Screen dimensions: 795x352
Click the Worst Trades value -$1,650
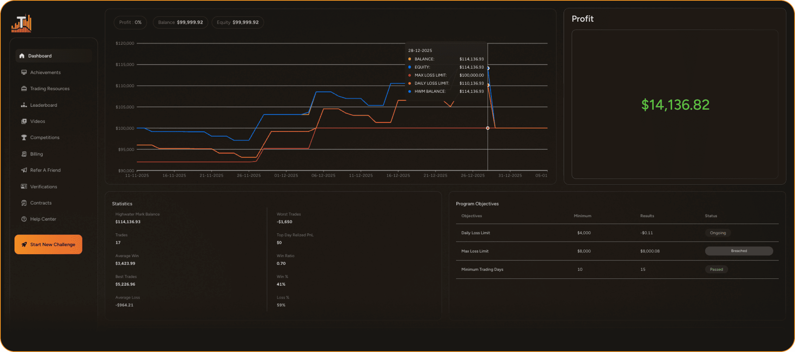click(x=284, y=222)
